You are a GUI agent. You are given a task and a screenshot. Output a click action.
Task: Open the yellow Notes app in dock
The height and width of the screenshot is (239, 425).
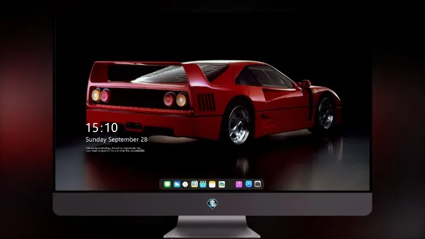[x=212, y=184]
